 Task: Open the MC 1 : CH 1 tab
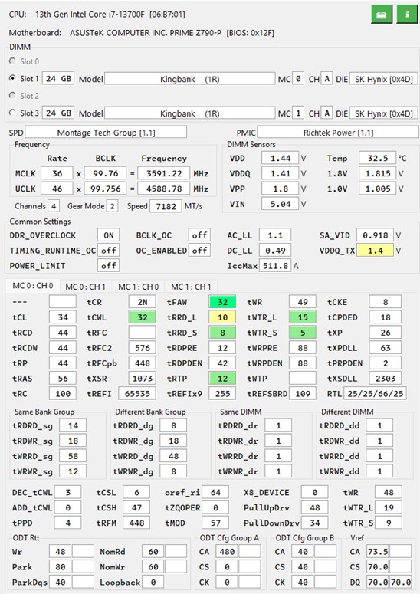pyautogui.click(x=191, y=287)
